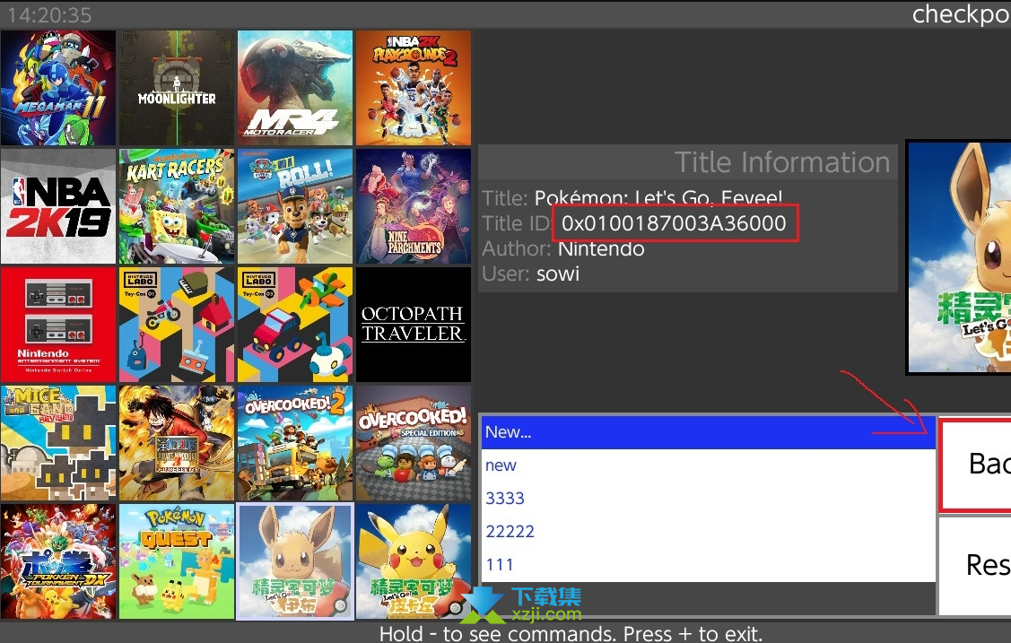Choose the Moonlighter game tile
This screenshot has height=643, width=1011.
click(x=177, y=88)
